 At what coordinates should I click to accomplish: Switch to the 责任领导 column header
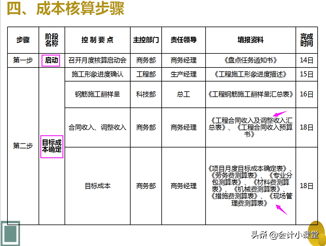183,40
